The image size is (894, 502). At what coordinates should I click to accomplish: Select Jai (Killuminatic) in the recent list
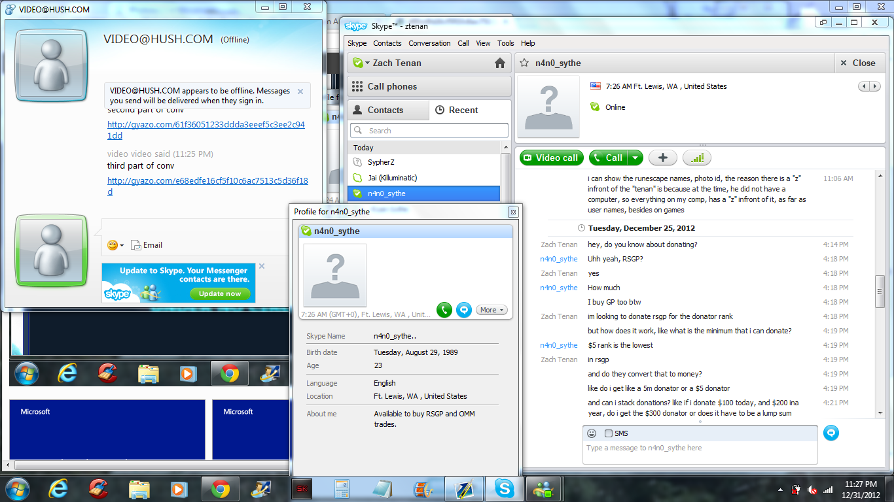click(x=424, y=178)
